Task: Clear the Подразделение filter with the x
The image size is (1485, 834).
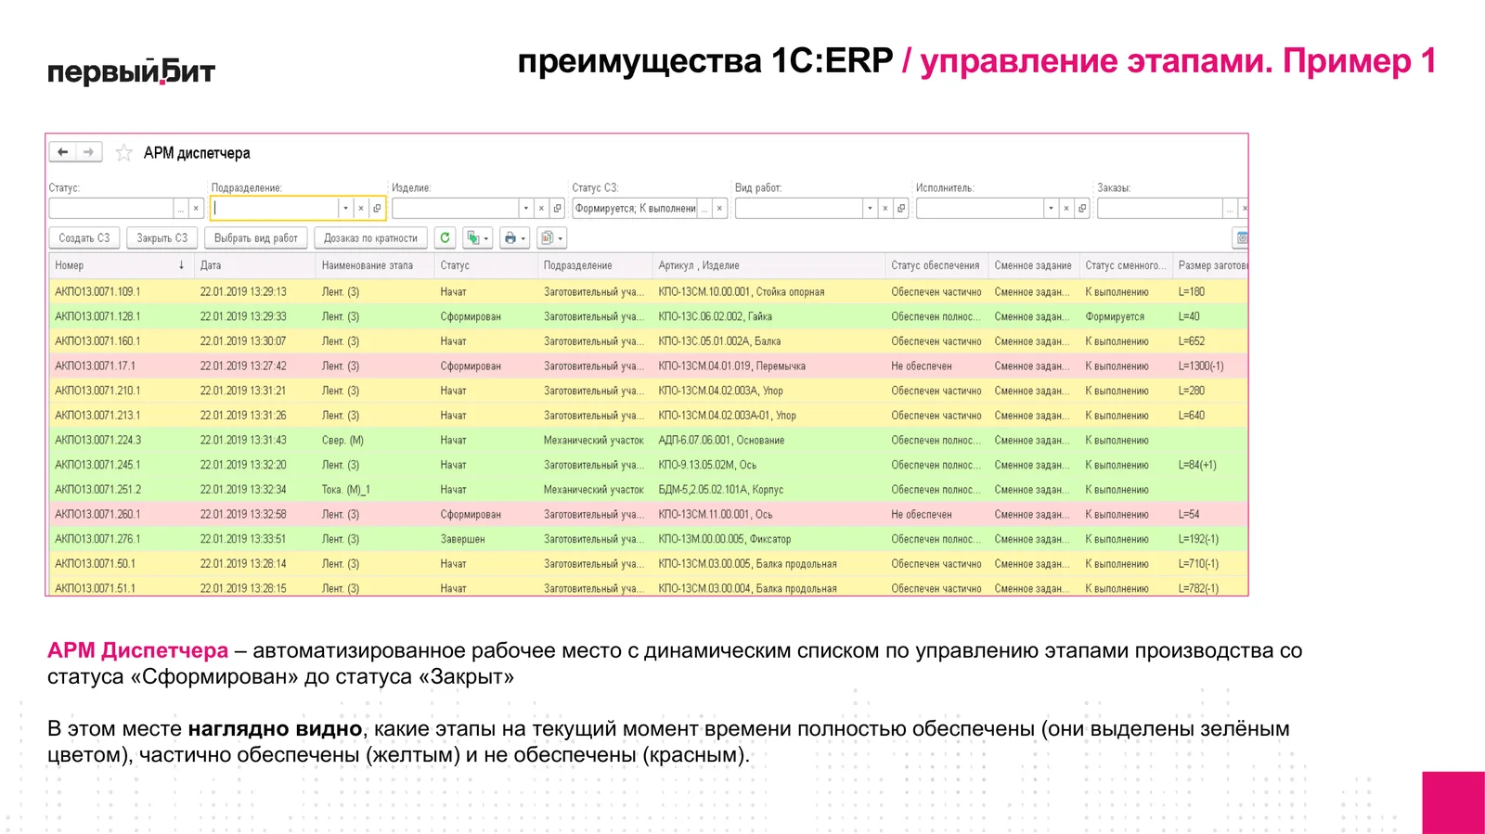Action: coord(361,209)
